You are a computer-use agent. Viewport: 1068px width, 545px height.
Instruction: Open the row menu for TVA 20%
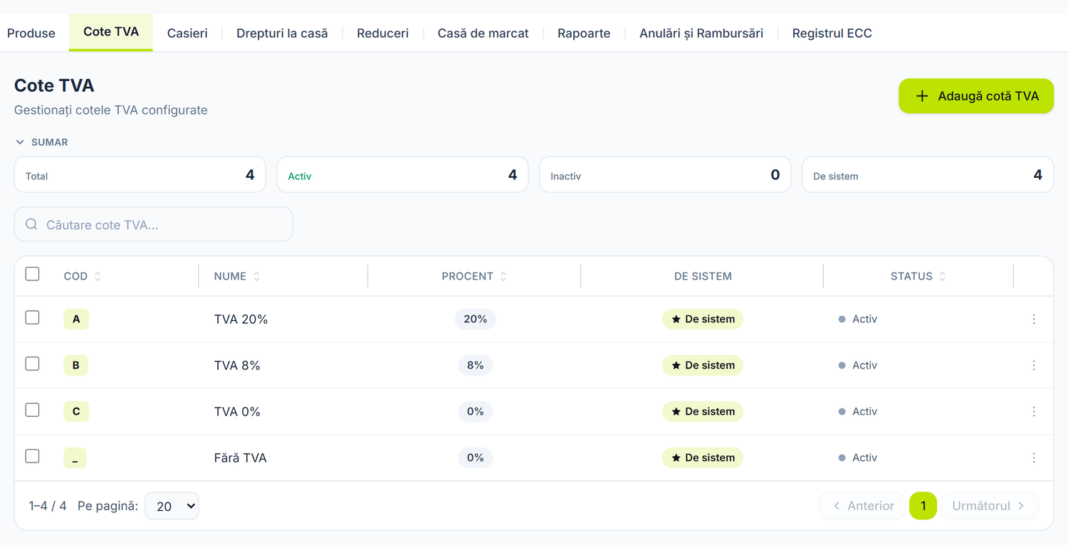point(1034,319)
